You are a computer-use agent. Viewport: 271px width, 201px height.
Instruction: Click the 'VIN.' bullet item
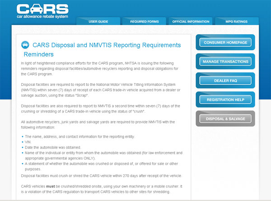click(28, 142)
